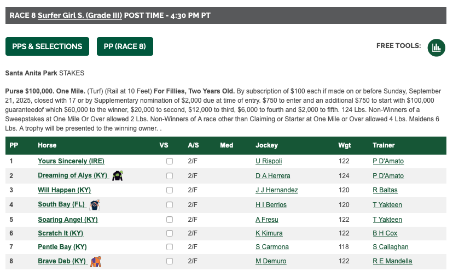Click jockey silks icon beside Dreaming of Alys

pyautogui.click(x=118, y=176)
